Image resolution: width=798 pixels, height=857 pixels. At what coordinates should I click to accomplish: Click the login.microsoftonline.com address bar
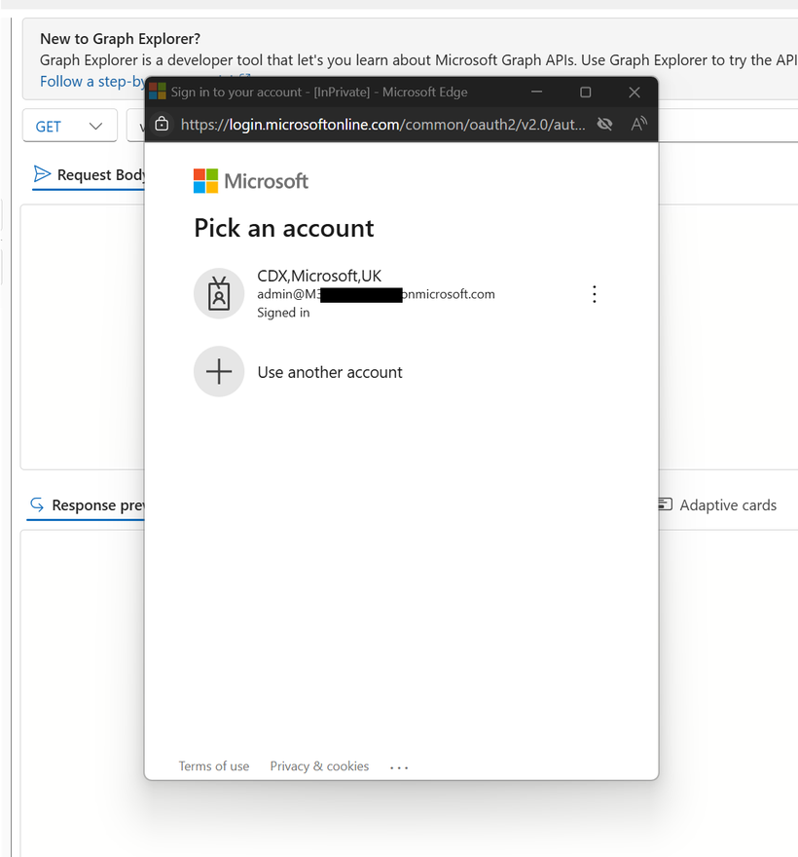(x=382, y=125)
